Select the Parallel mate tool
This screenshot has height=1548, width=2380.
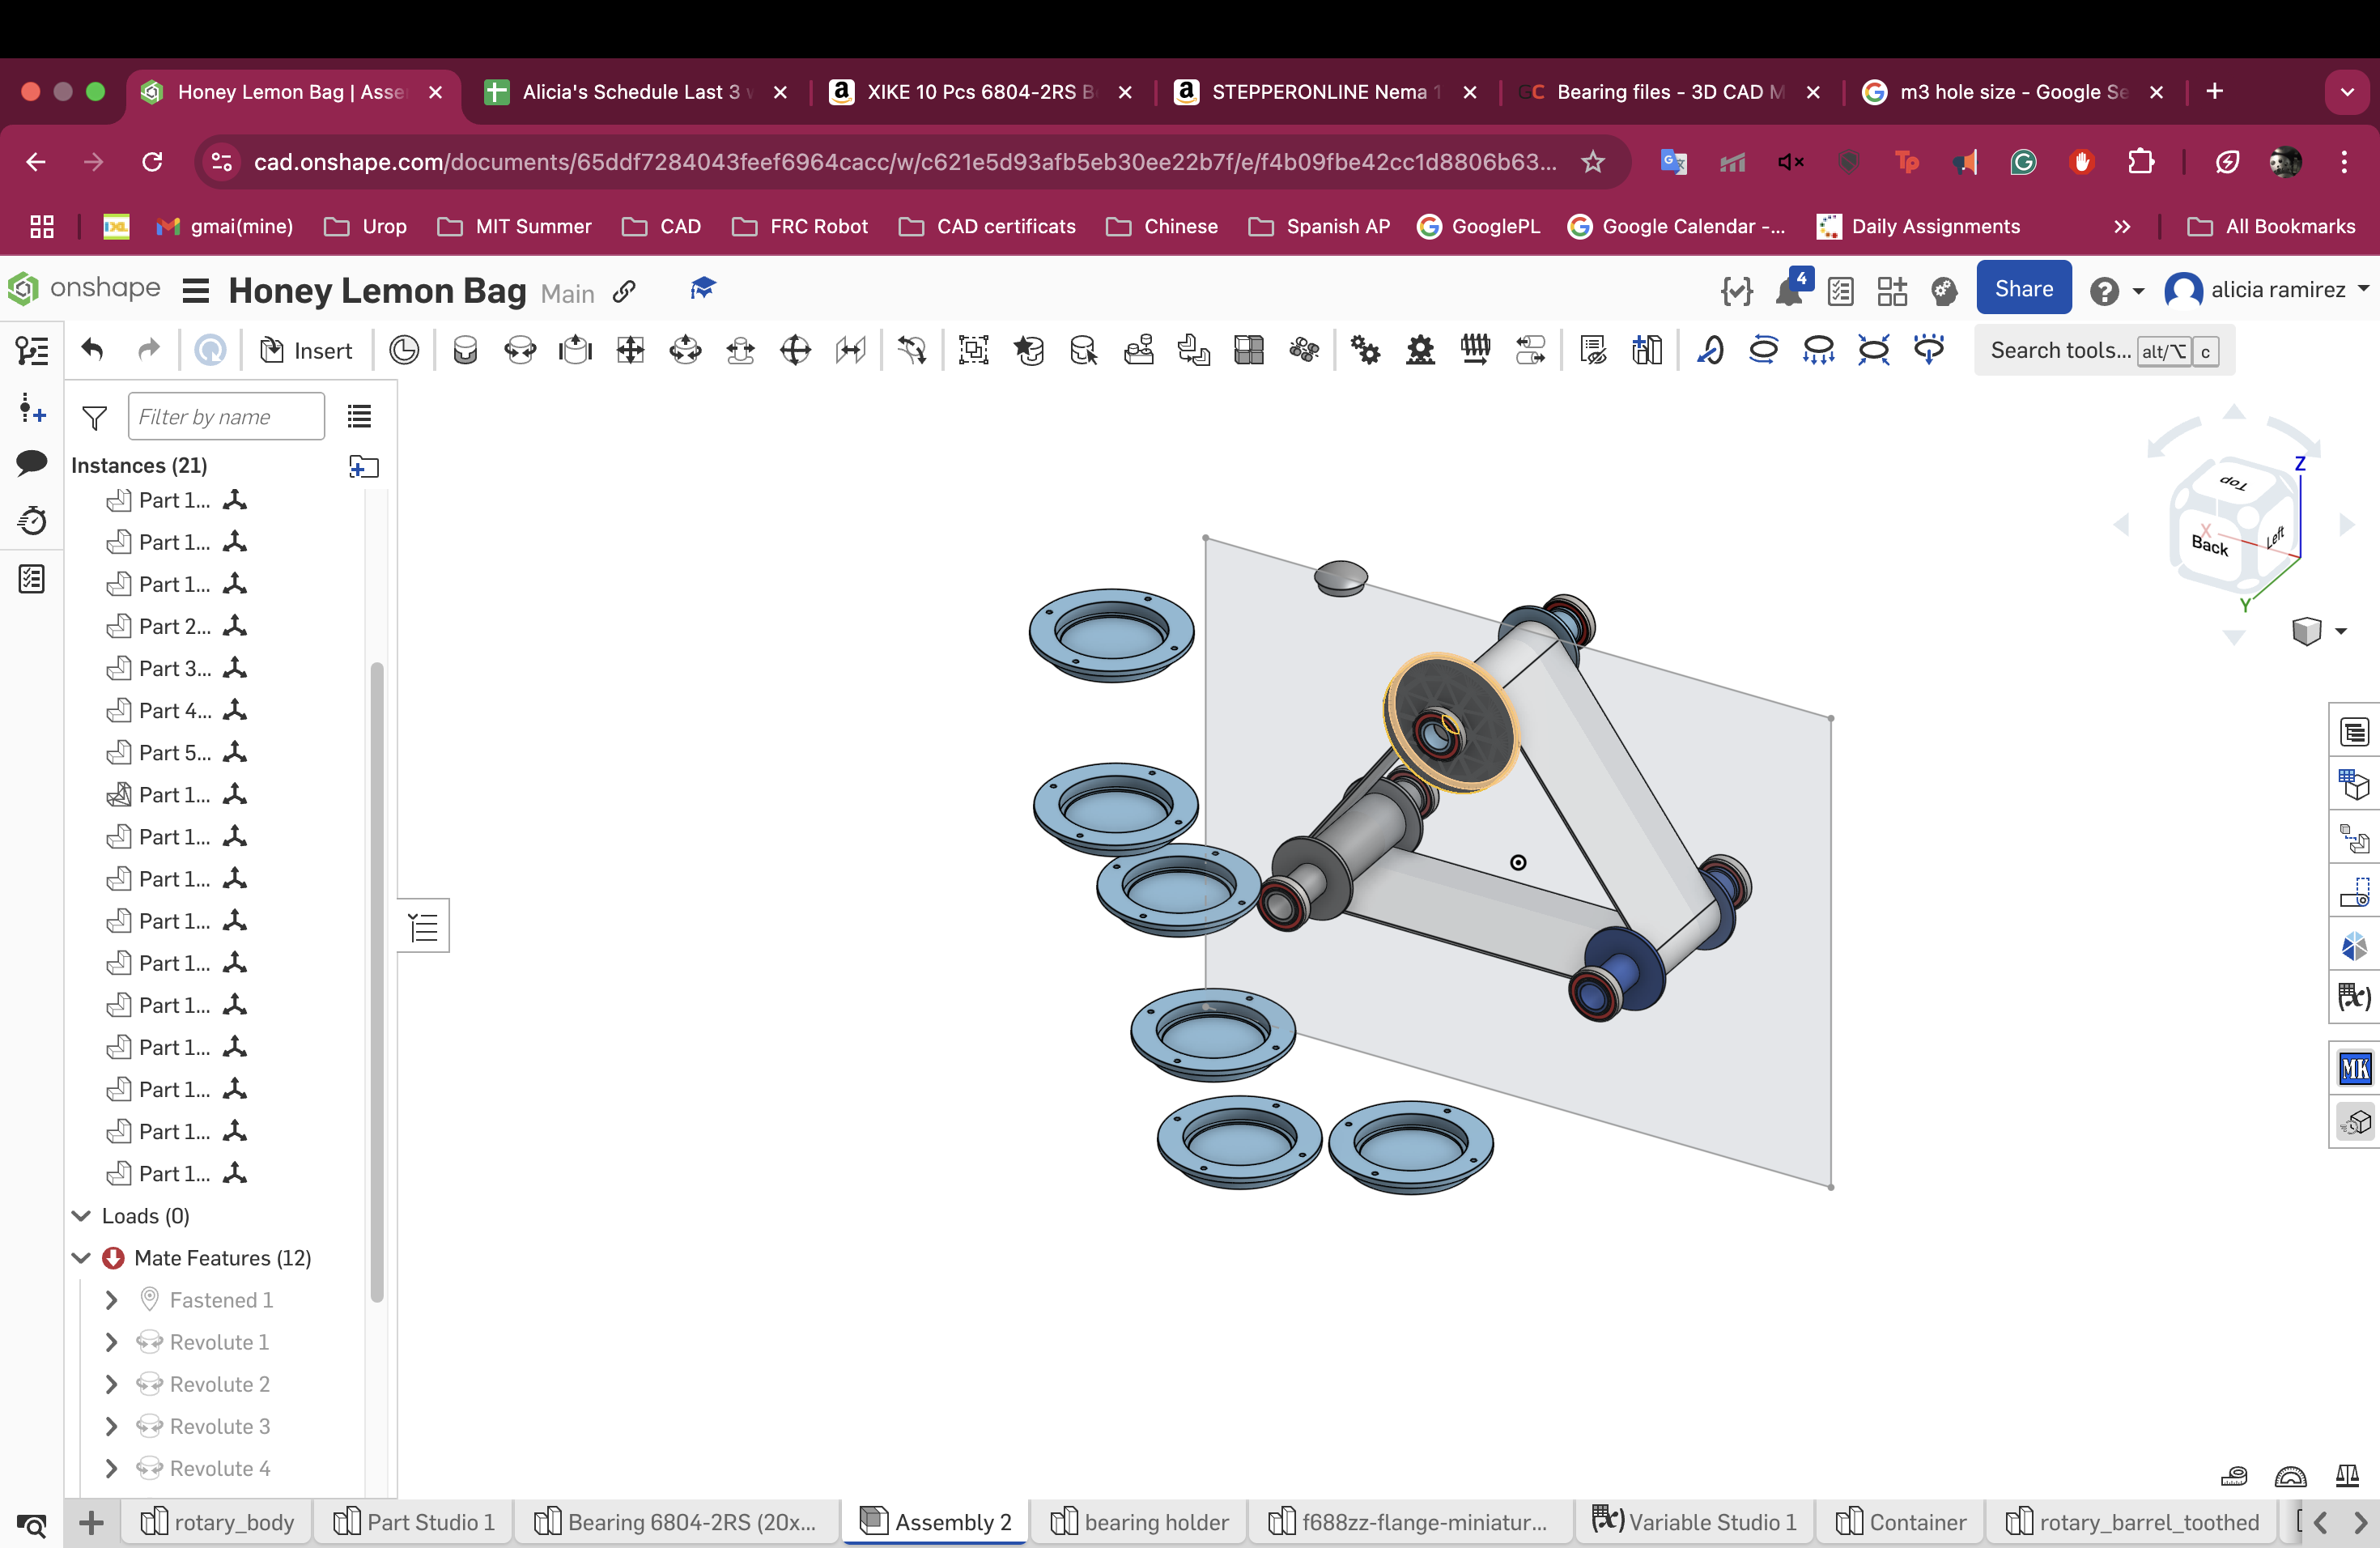coord(851,350)
